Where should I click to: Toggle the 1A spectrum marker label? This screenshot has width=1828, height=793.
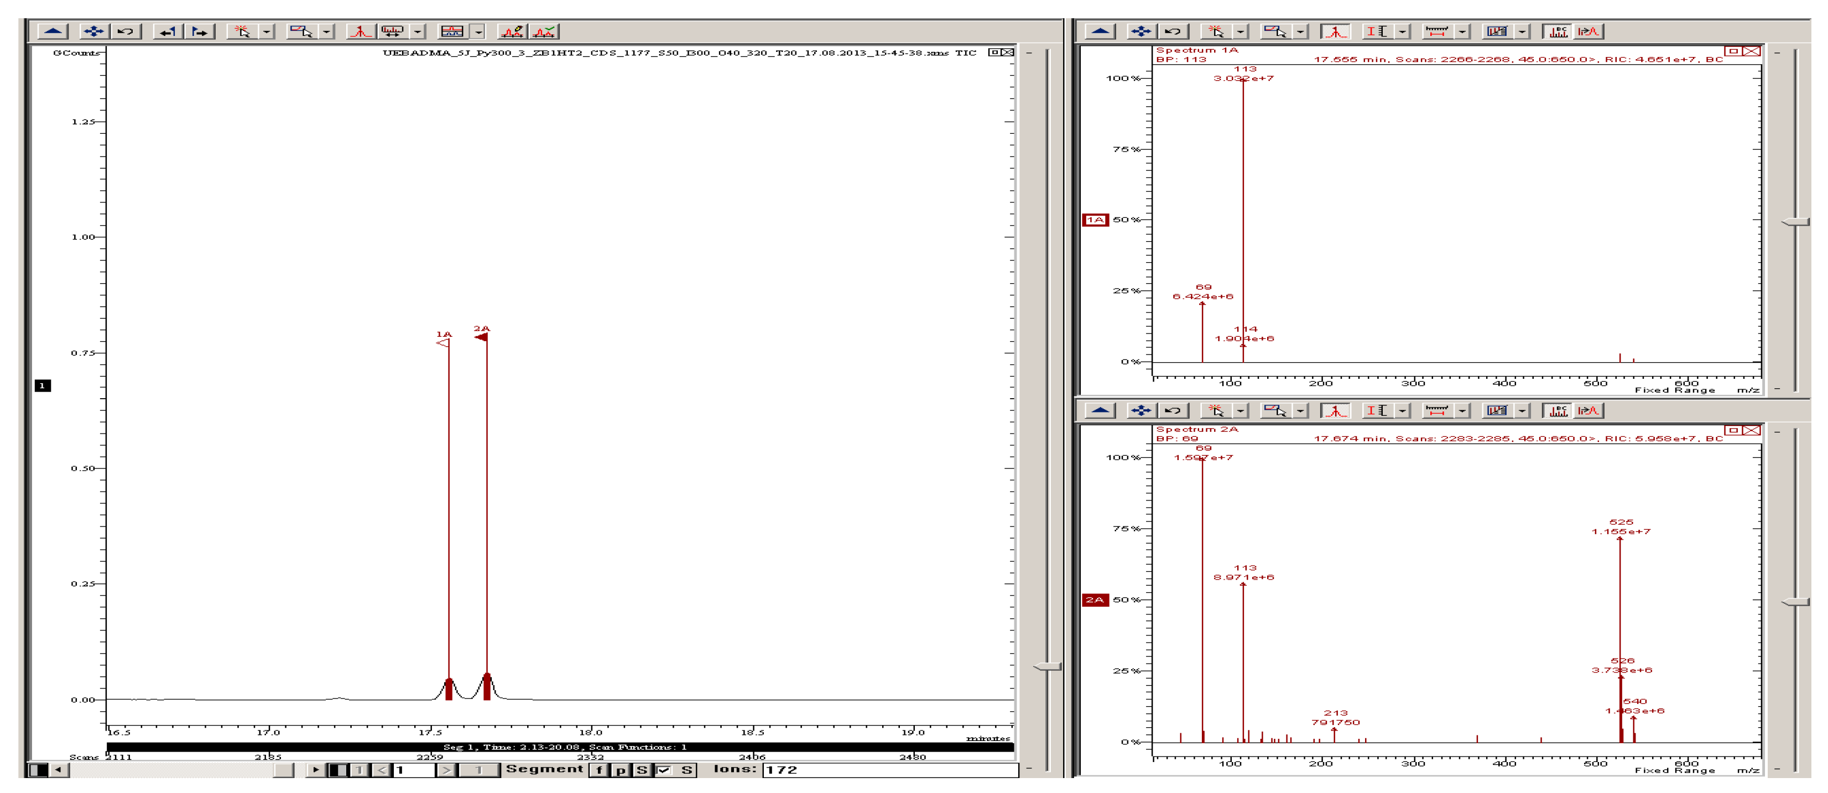(1095, 220)
